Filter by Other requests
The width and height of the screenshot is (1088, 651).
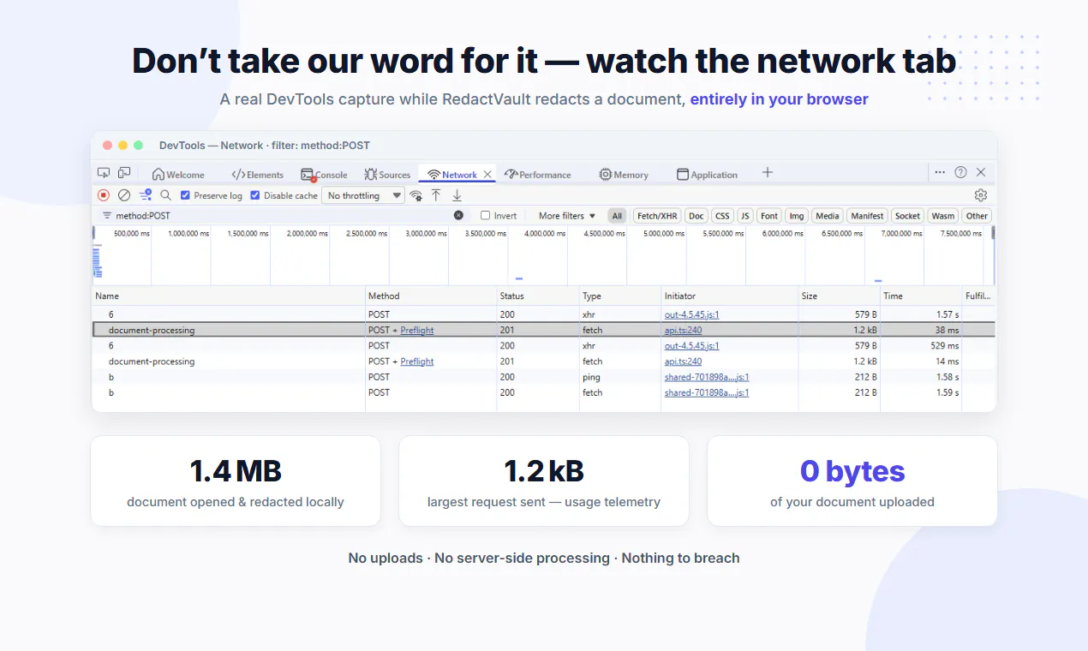977,216
